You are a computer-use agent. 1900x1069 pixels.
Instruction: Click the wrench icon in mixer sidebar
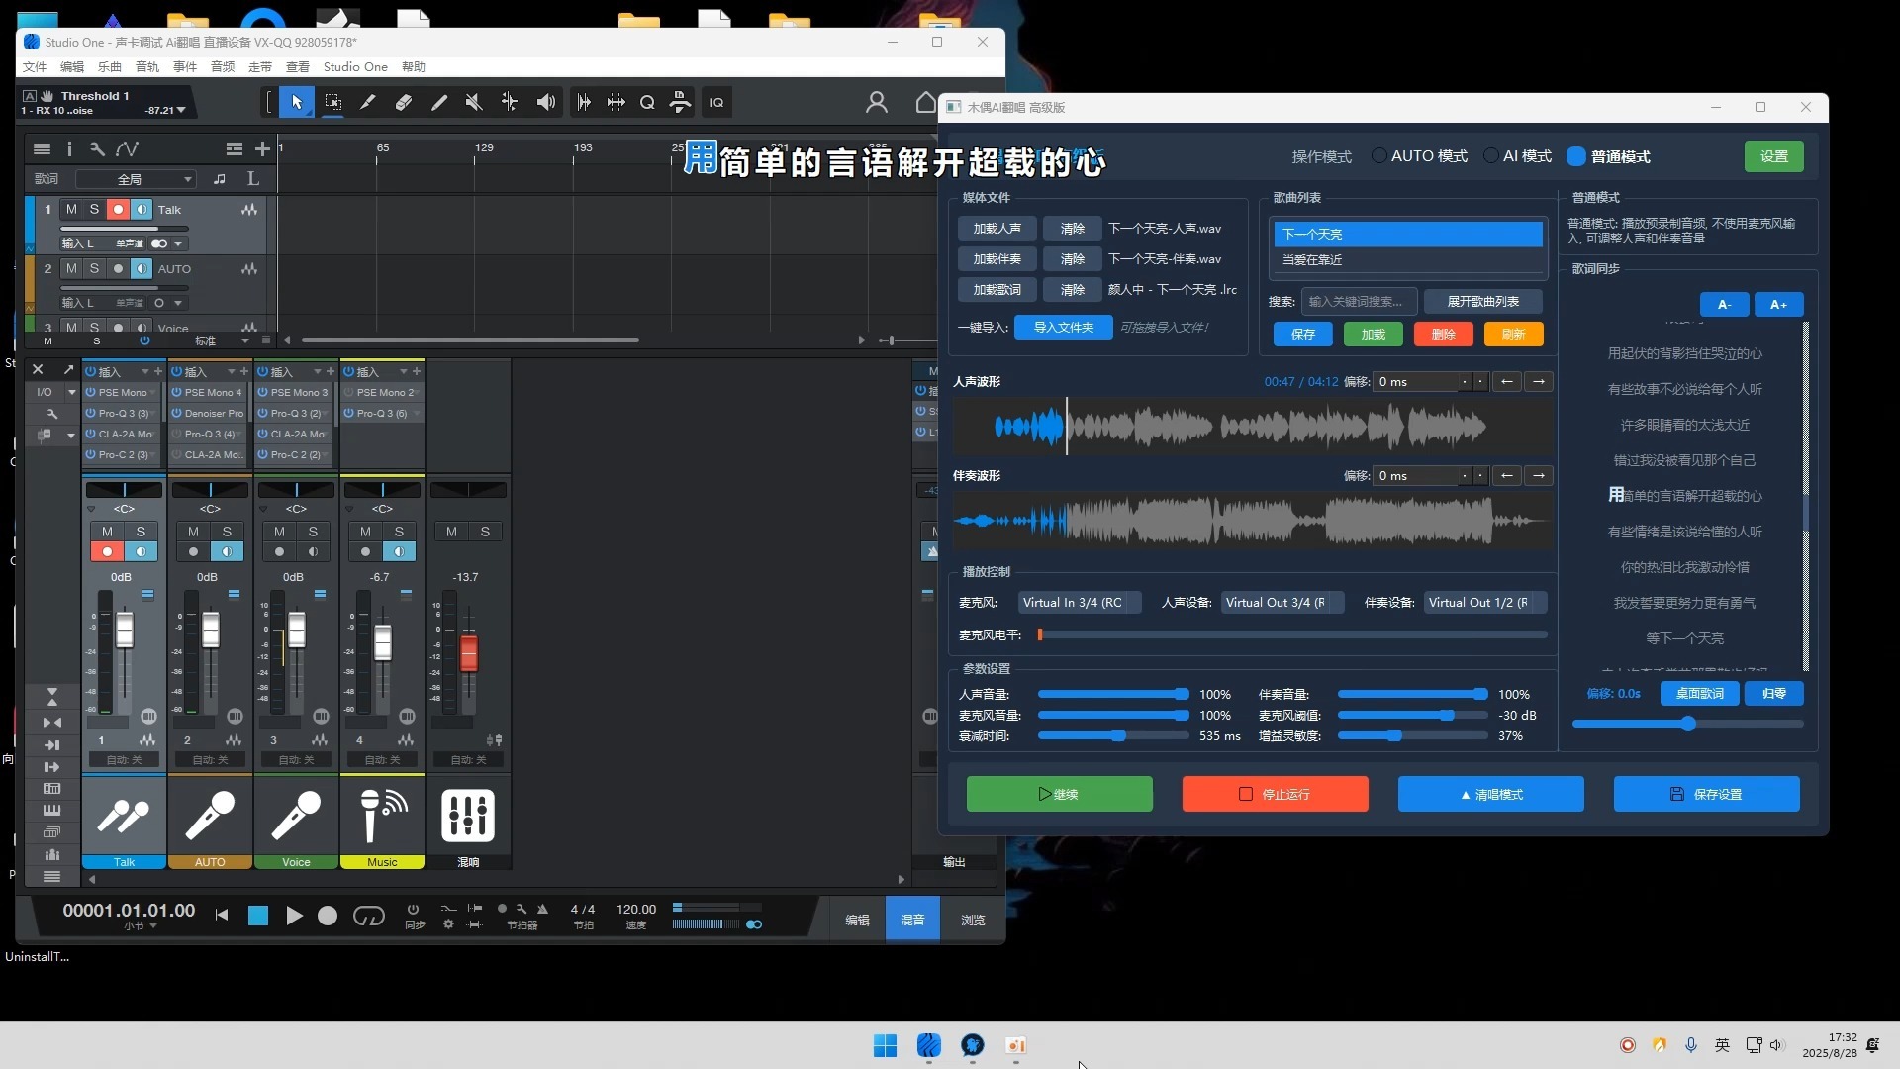click(52, 414)
